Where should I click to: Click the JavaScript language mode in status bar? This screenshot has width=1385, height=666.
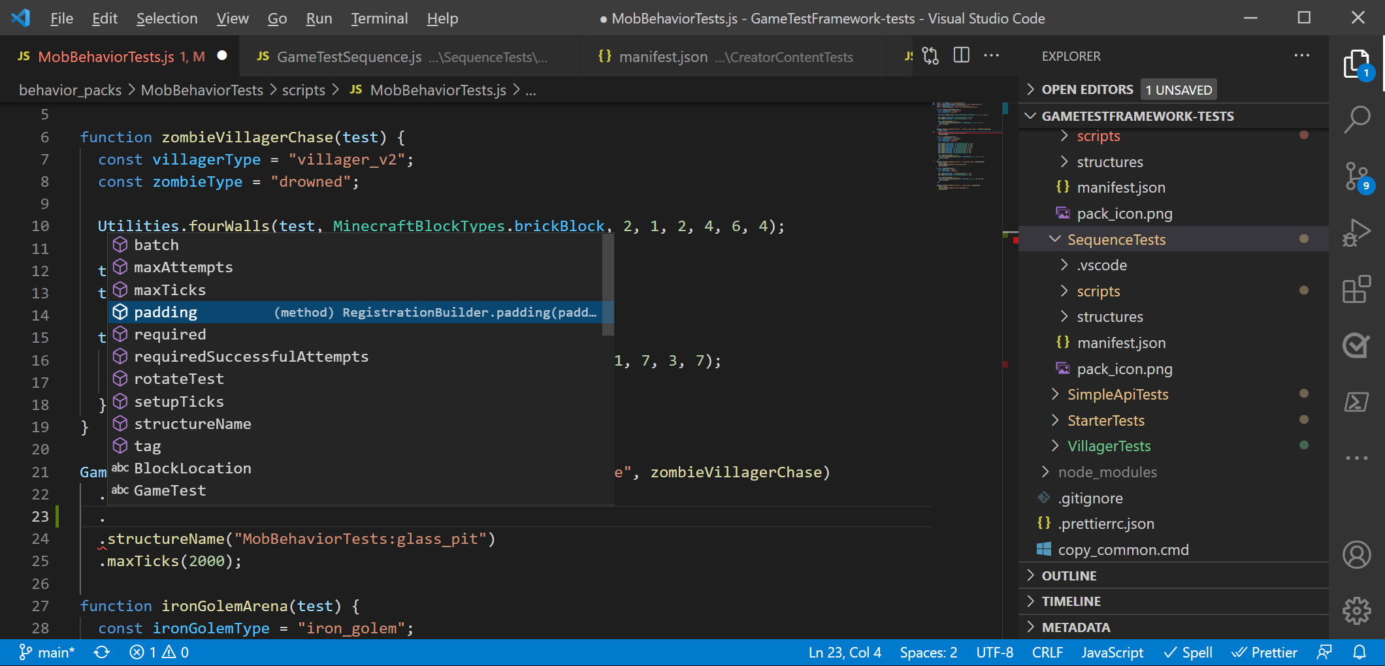pyautogui.click(x=1113, y=652)
